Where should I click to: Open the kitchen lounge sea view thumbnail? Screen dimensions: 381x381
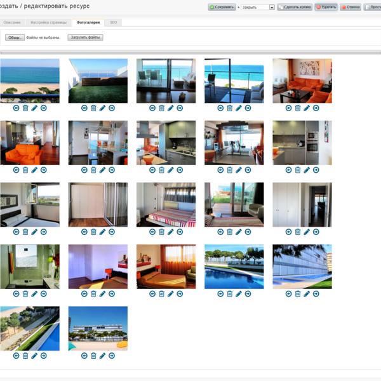[234, 143]
